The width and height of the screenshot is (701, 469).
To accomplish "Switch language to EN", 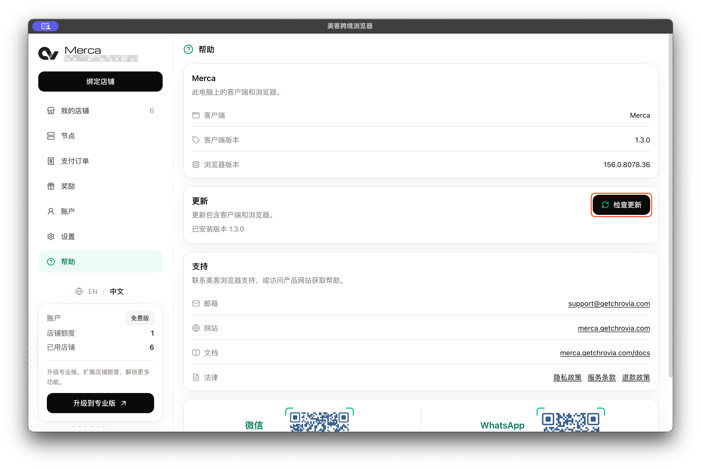I will (93, 291).
